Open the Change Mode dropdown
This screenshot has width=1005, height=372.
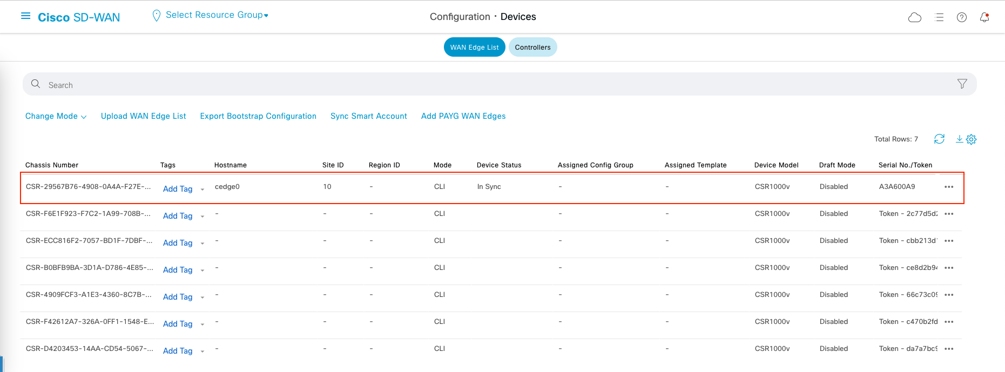[x=56, y=116]
